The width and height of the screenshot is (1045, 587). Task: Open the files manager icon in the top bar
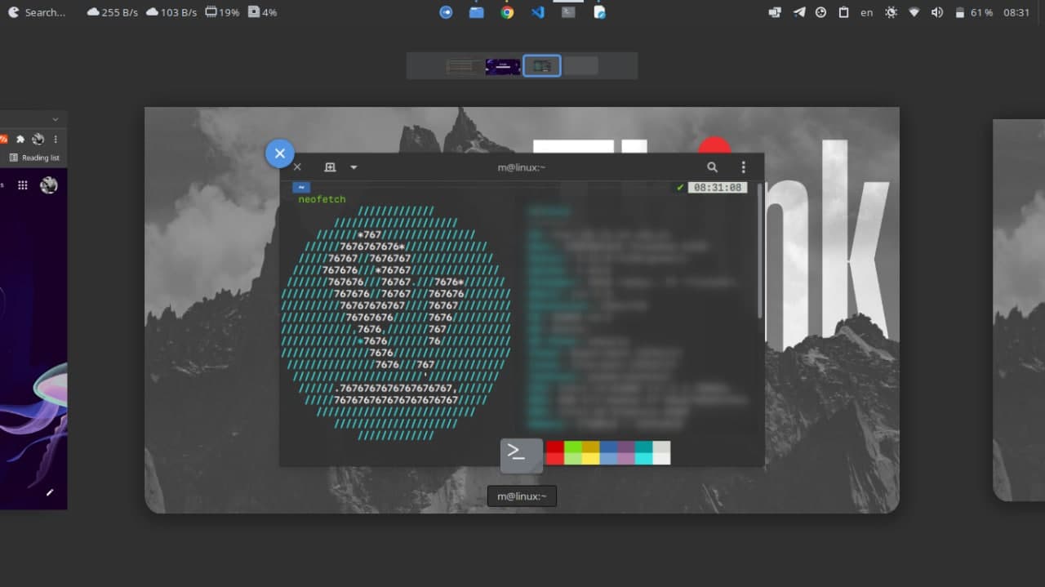pyautogui.click(x=476, y=12)
